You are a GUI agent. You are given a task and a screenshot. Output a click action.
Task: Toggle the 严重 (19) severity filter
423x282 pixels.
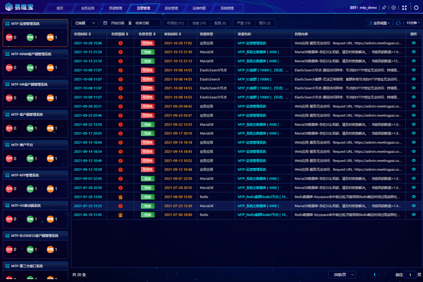(244, 23)
